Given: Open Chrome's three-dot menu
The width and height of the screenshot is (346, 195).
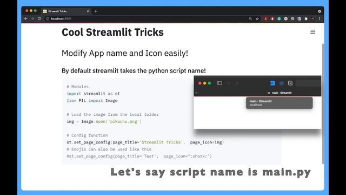Looking at the screenshot, I should pos(320,19).
